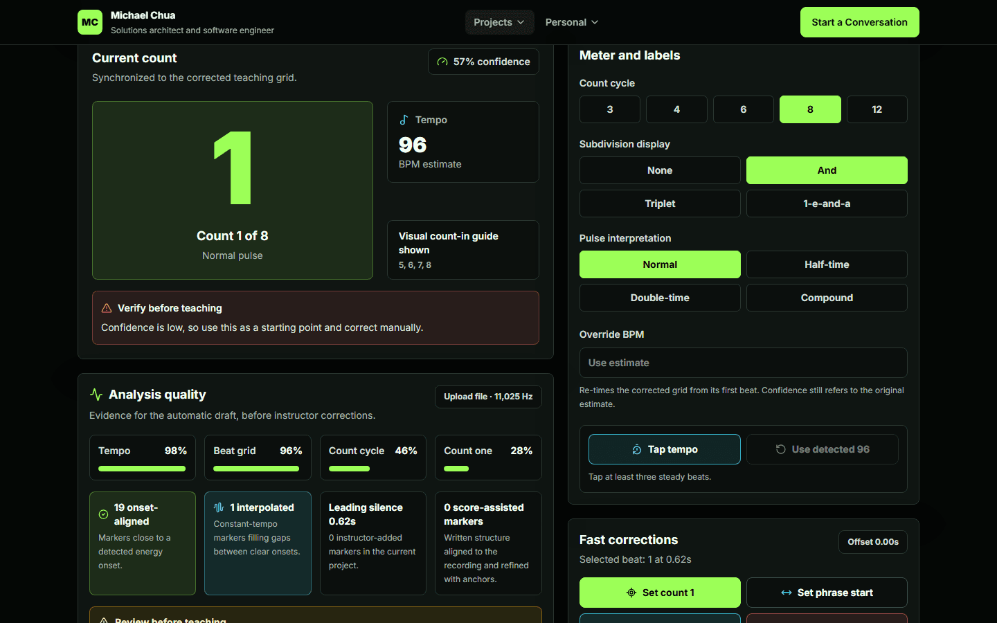997x623 pixels.
Task: Click Start a Conversation button
Action: point(860,22)
